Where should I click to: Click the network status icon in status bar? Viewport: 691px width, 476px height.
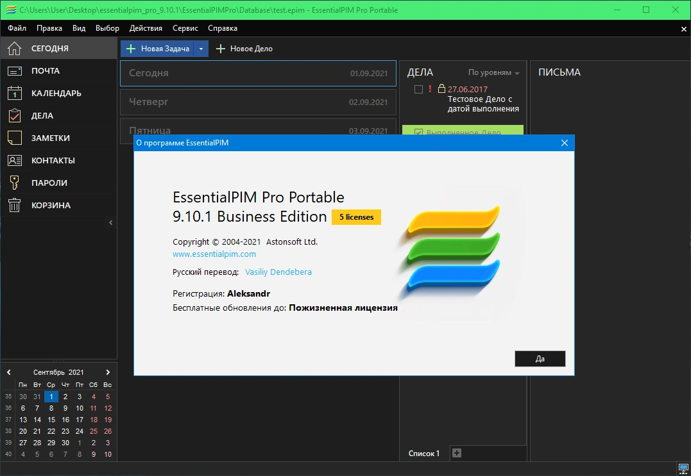[x=683, y=468]
